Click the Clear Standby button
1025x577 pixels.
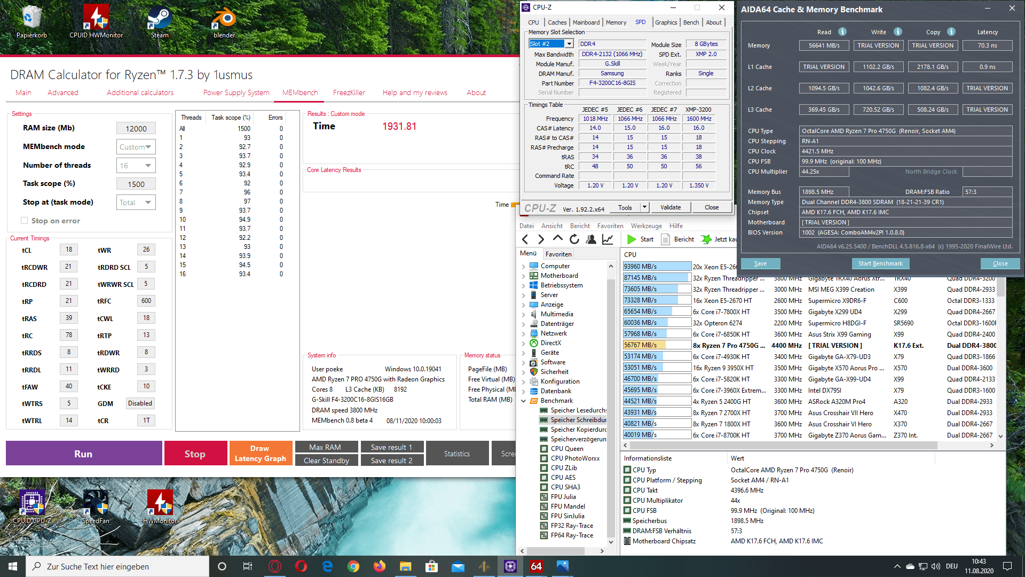[326, 461]
